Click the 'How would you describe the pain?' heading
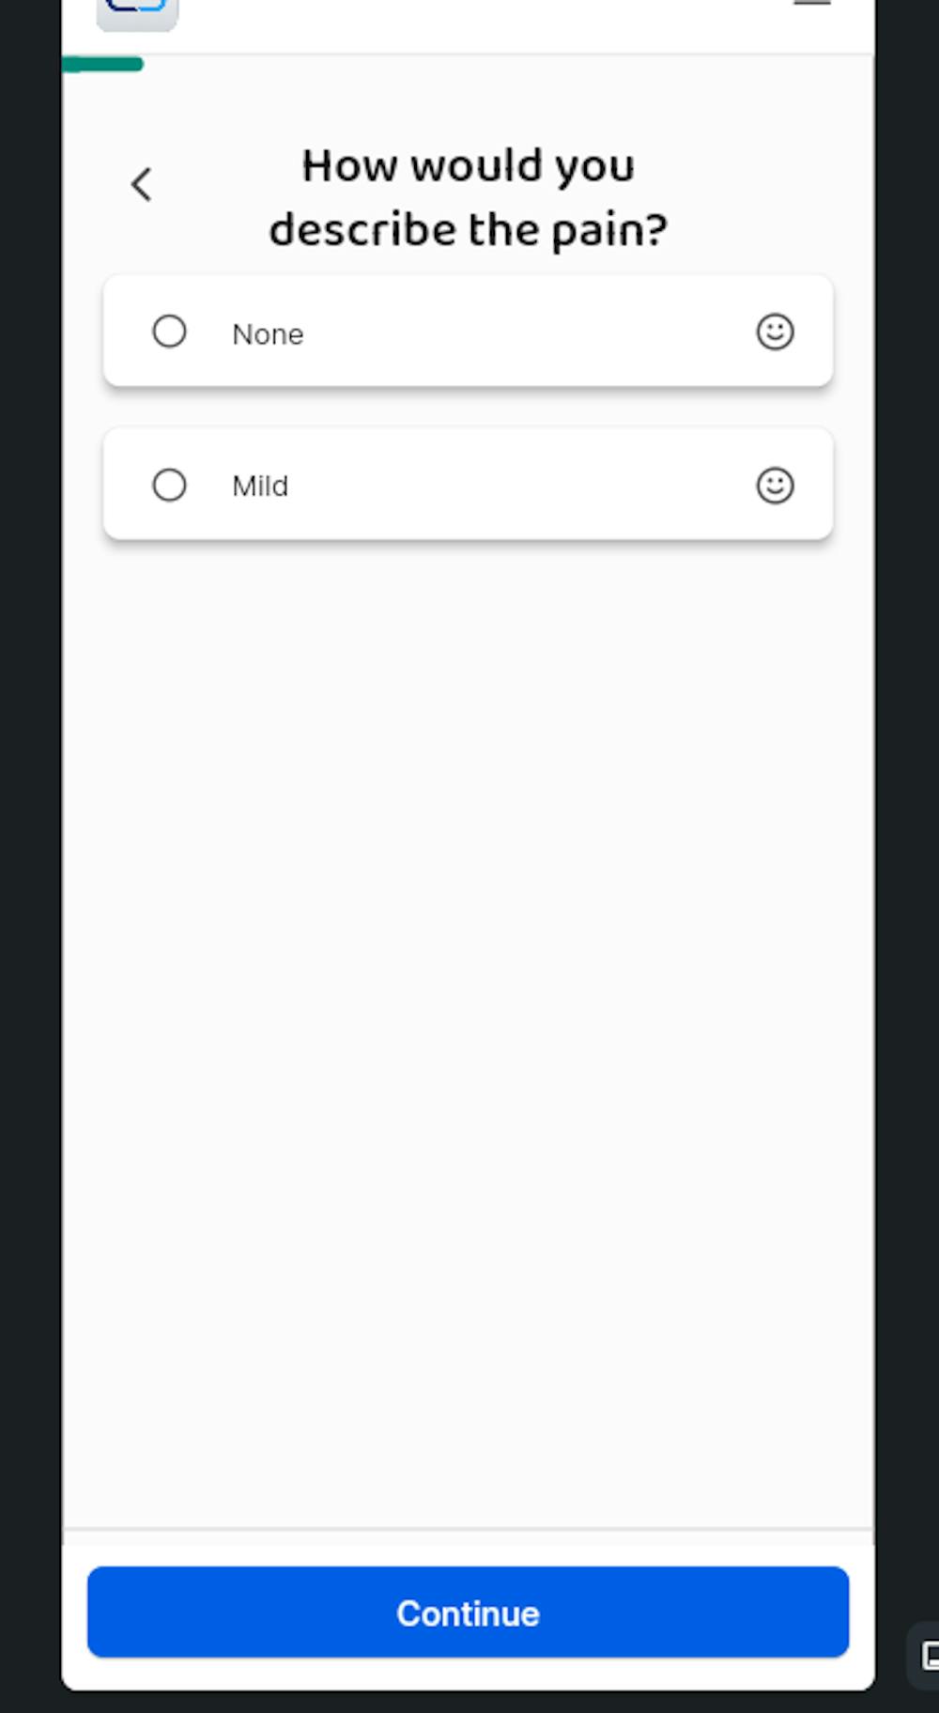939x1713 pixels. coord(468,197)
